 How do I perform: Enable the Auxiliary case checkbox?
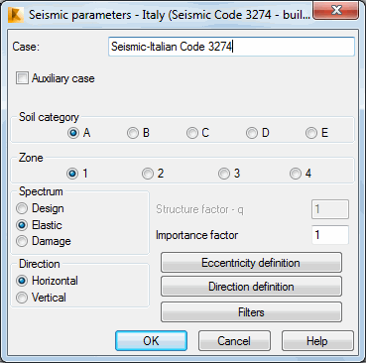click(22, 78)
